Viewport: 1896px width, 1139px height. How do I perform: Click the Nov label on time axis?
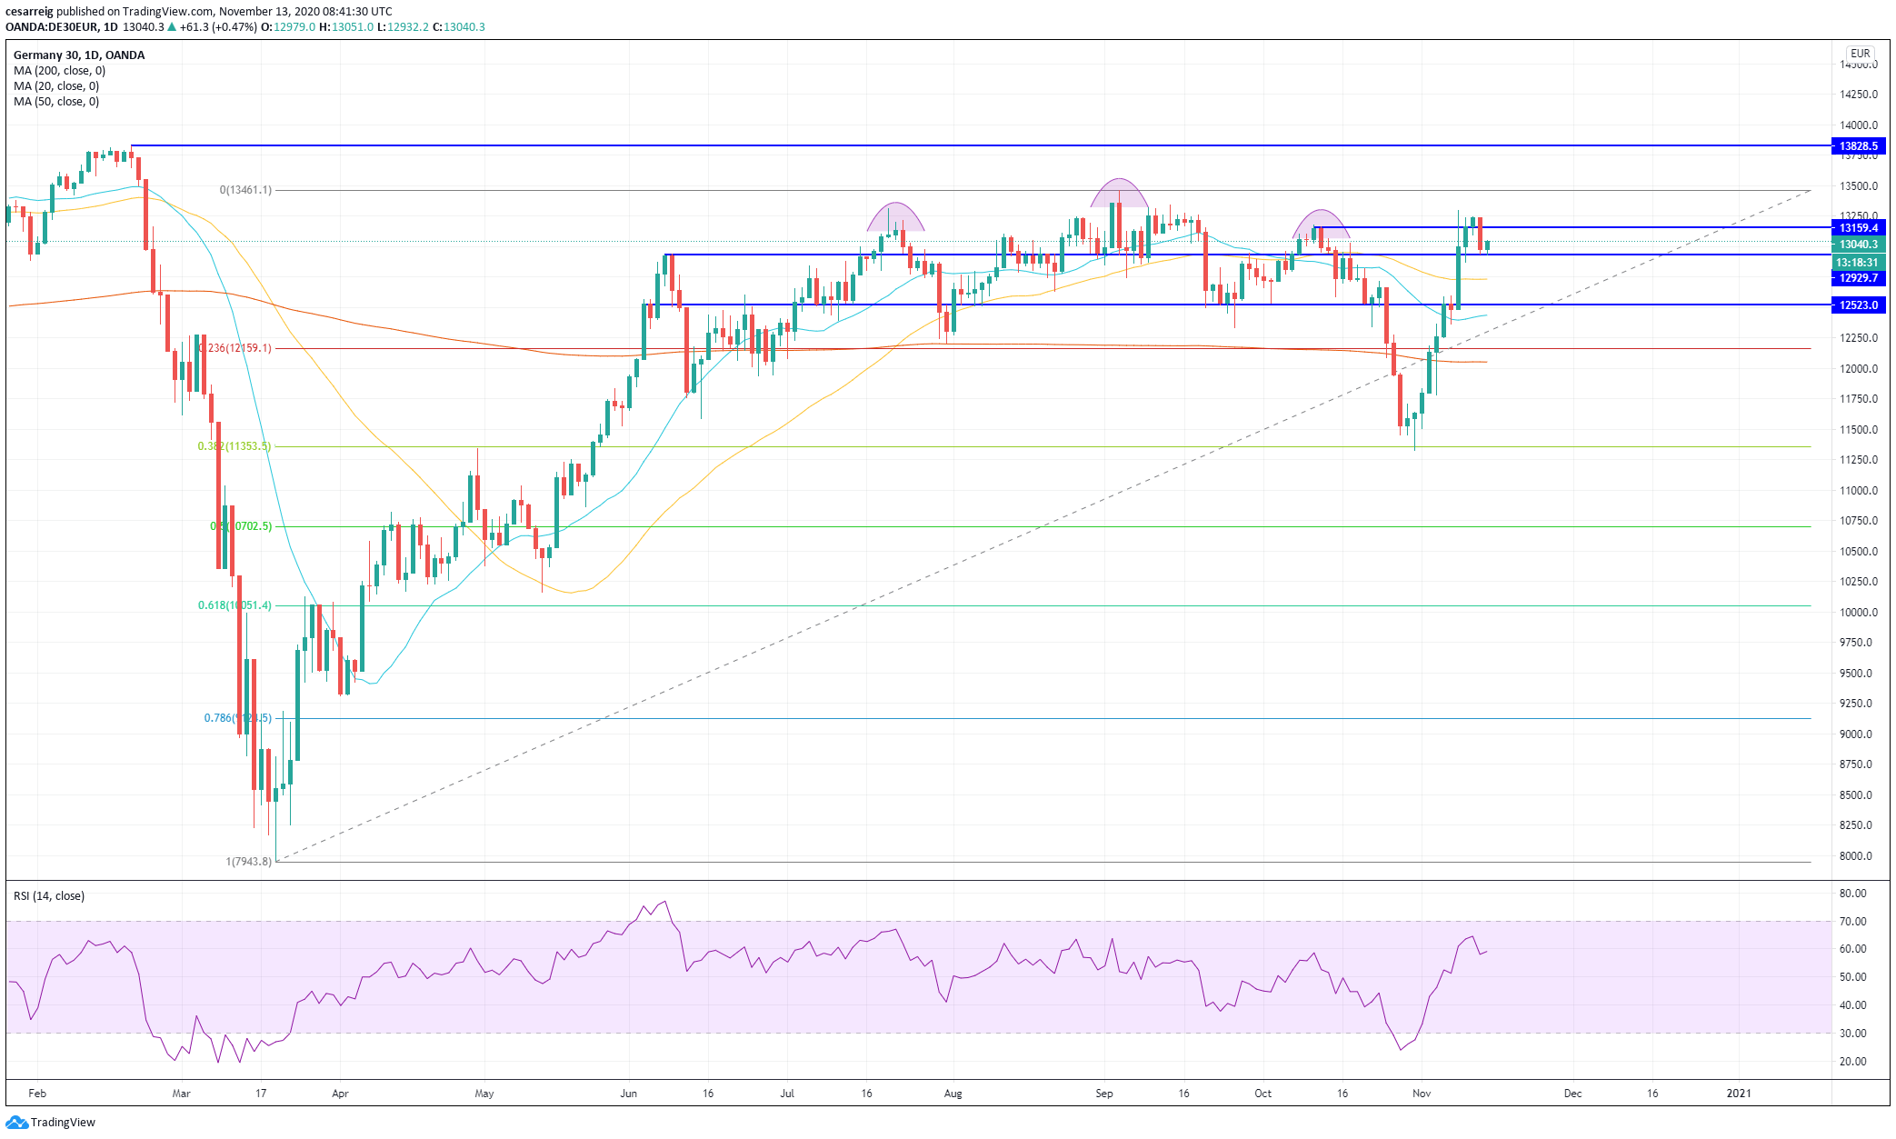tap(1422, 1094)
